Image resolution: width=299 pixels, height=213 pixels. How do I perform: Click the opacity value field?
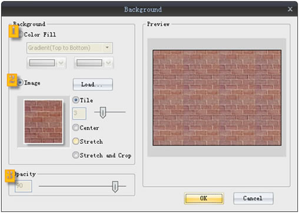(24, 186)
